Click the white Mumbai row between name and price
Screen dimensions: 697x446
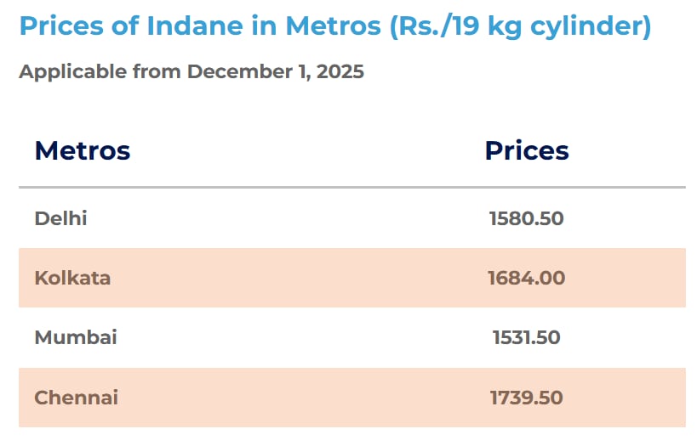click(298, 337)
